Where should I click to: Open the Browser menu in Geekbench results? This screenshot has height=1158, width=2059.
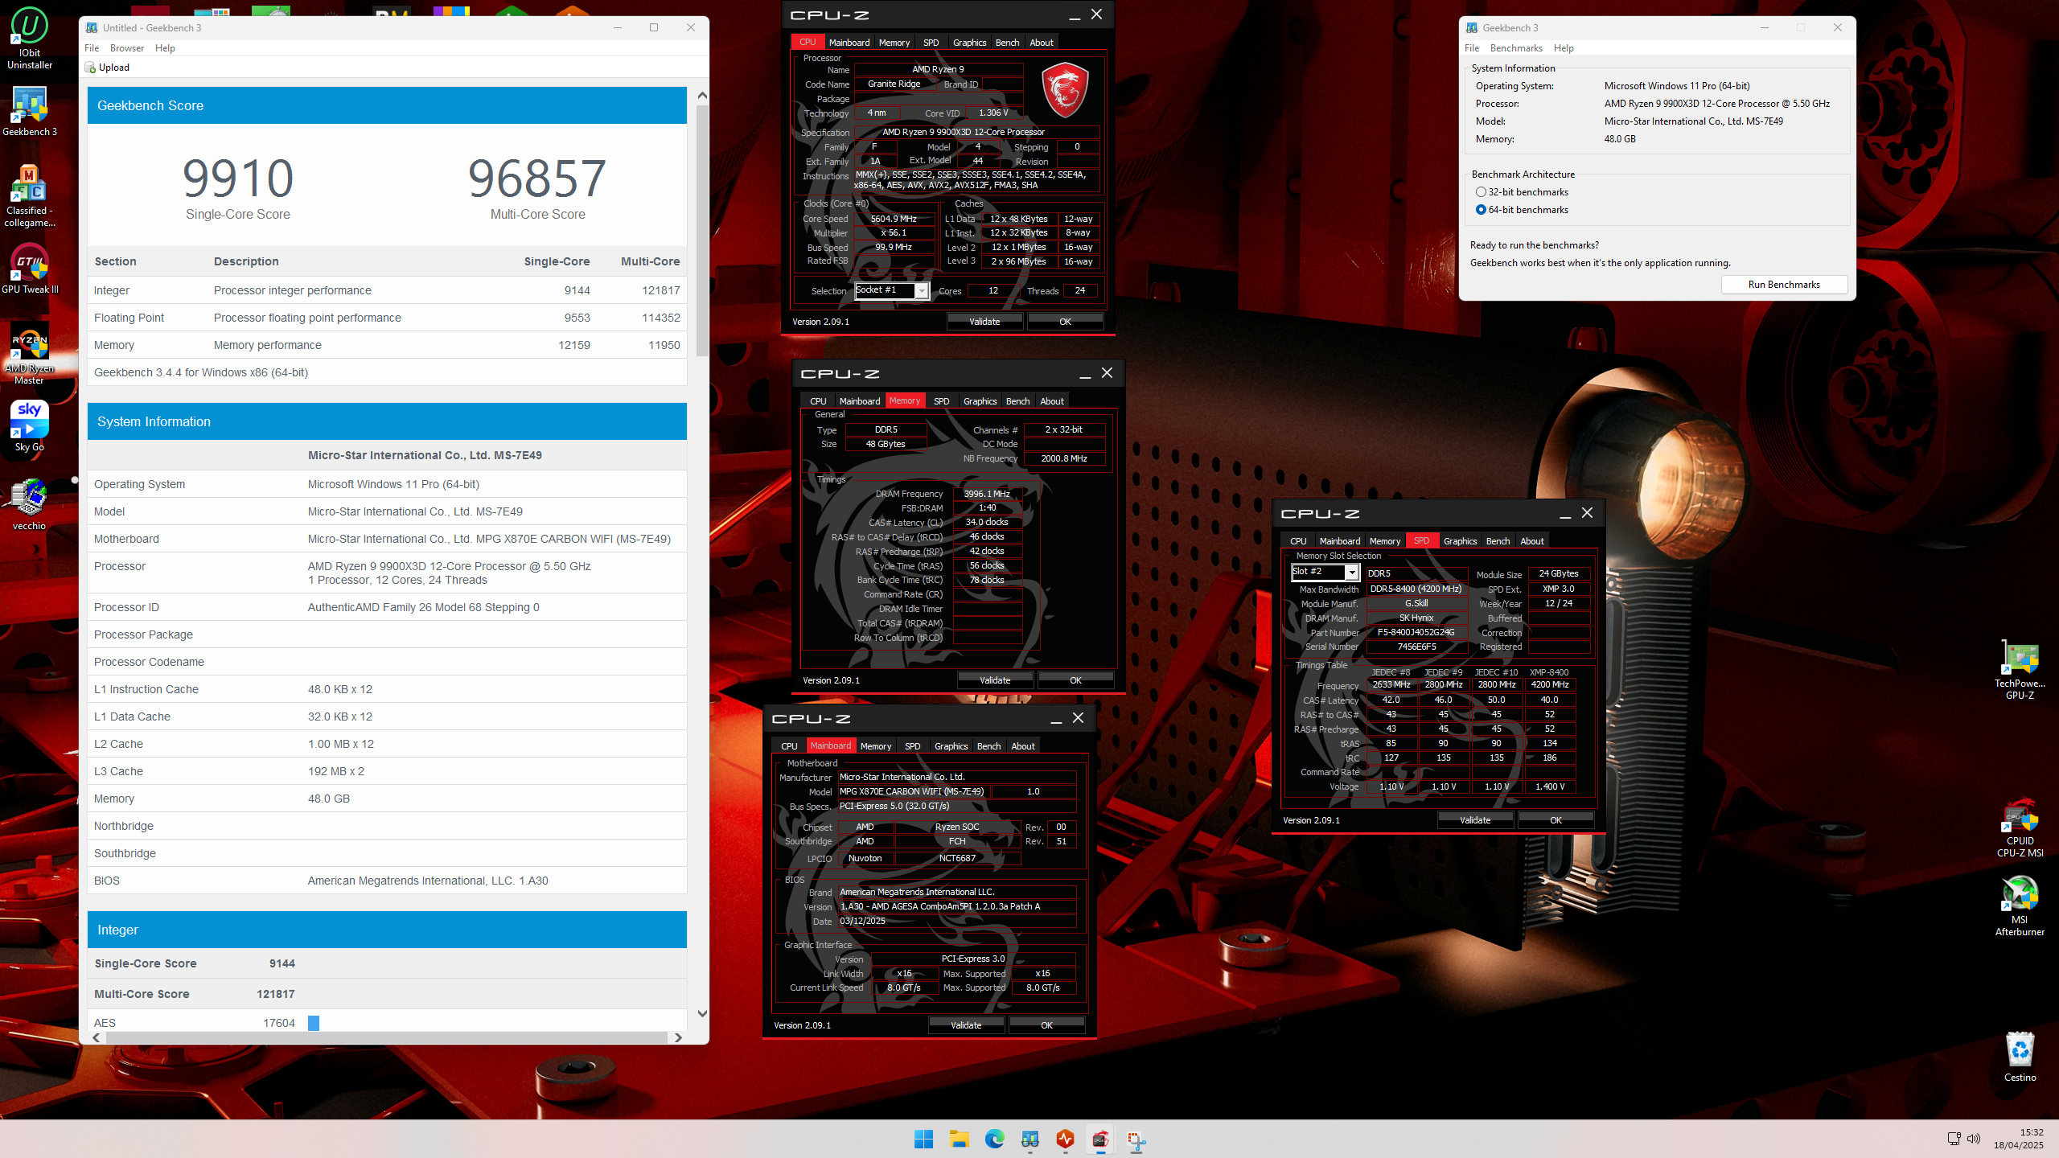pos(127,48)
